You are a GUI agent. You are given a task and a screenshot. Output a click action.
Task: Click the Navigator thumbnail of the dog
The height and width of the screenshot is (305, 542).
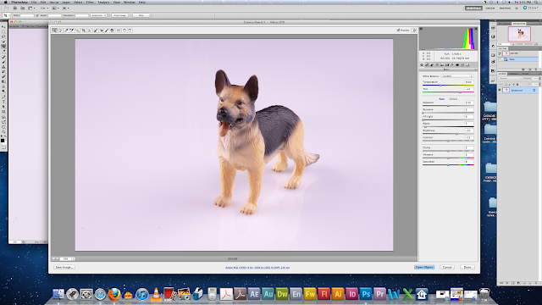coord(519,34)
